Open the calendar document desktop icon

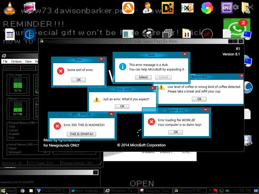pyautogui.click(x=10, y=34)
